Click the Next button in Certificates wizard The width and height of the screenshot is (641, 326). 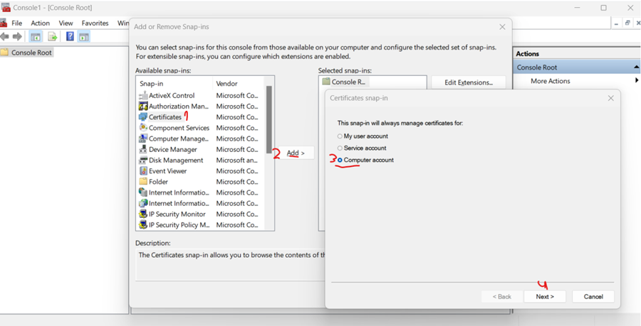[545, 297]
